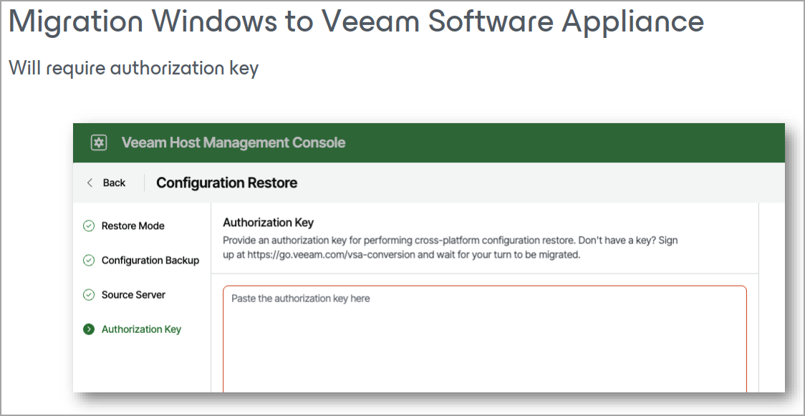Select the Restore Mode wizard step

click(x=132, y=226)
